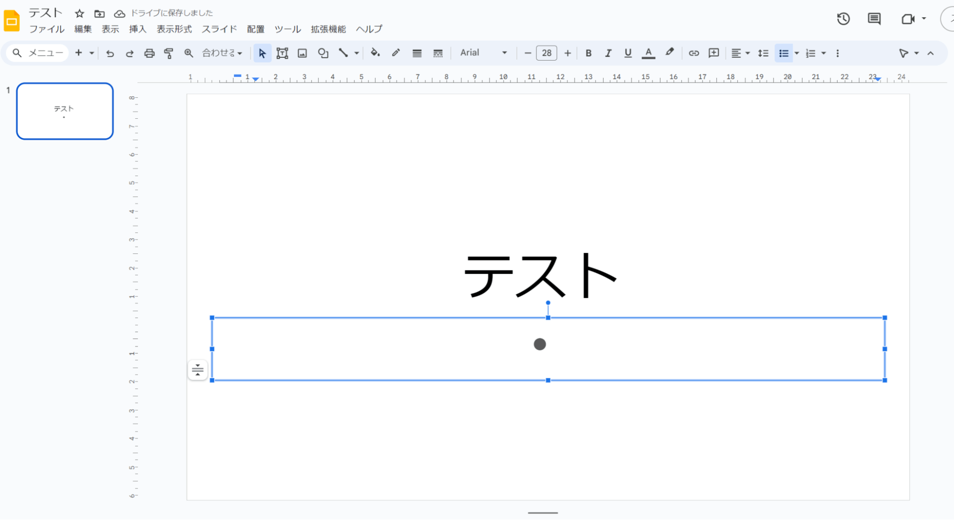Expand the zoom fit dropdown
954x520 pixels.
click(x=222, y=53)
